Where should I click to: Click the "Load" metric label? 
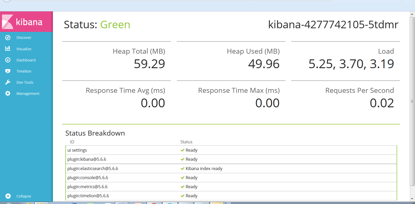[x=386, y=51]
